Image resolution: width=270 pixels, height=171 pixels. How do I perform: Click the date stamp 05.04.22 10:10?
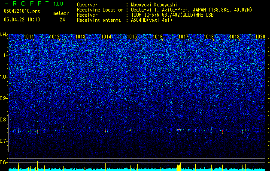coord(22,20)
